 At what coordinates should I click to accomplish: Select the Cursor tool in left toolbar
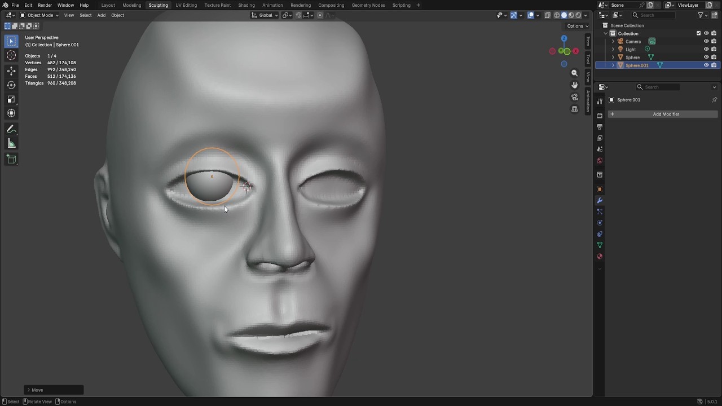click(x=11, y=55)
